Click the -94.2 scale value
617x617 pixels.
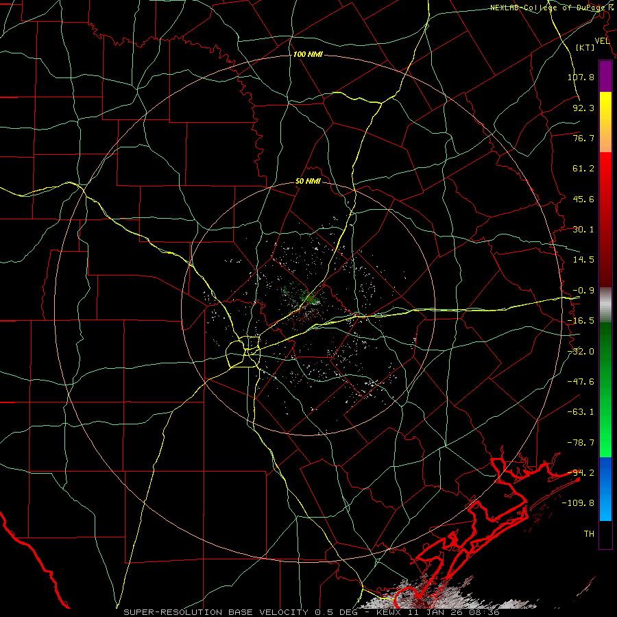click(x=581, y=473)
